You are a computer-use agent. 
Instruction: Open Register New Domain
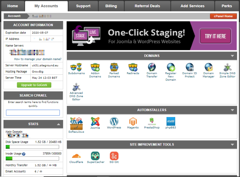click(171, 72)
